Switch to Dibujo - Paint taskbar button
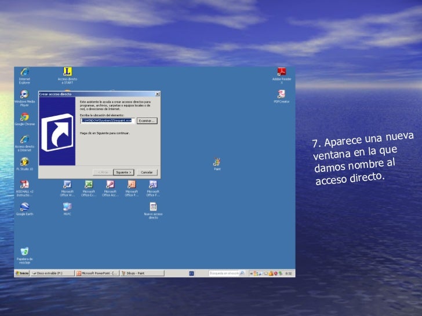422x316 pixels. (137, 273)
